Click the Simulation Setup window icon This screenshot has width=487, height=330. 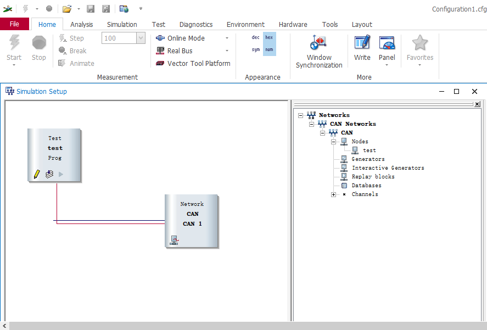coord(10,91)
